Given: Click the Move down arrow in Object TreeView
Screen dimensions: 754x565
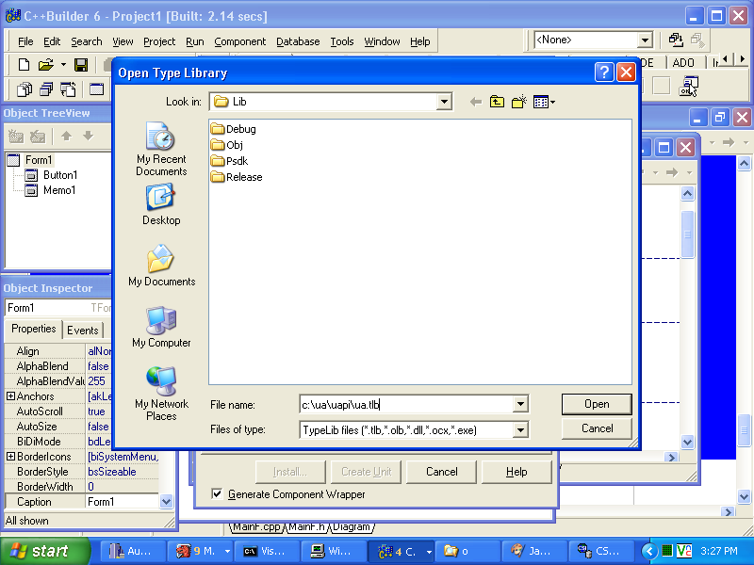Looking at the screenshot, I should point(88,137).
